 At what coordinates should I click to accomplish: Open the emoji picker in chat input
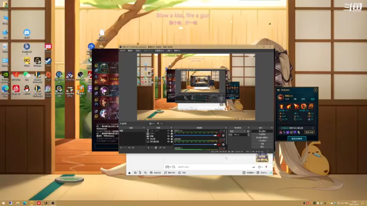(259, 167)
